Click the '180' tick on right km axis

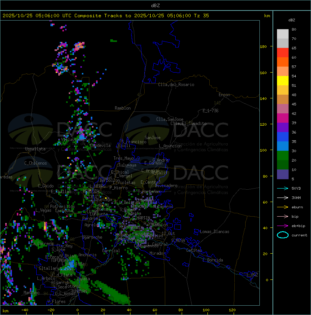263,47
